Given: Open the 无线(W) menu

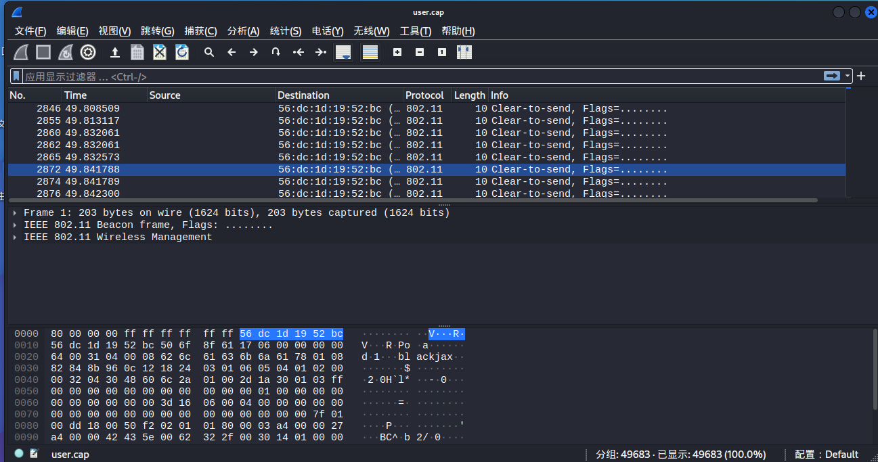Looking at the screenshot, I should 372,31.
